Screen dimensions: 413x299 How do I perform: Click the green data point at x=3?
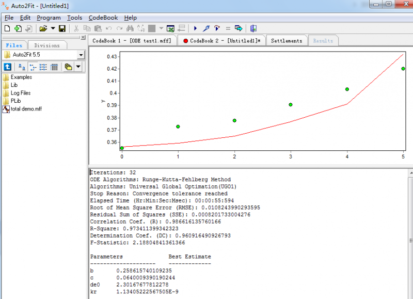pos(291,105)
